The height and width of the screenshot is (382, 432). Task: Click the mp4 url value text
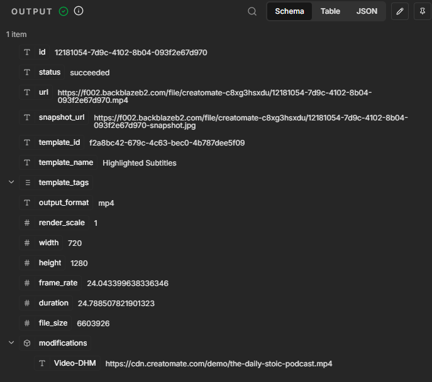[x=214, y=97]
